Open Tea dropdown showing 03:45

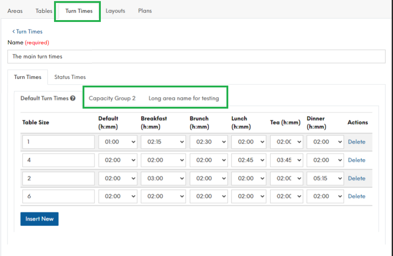point(286,160)
